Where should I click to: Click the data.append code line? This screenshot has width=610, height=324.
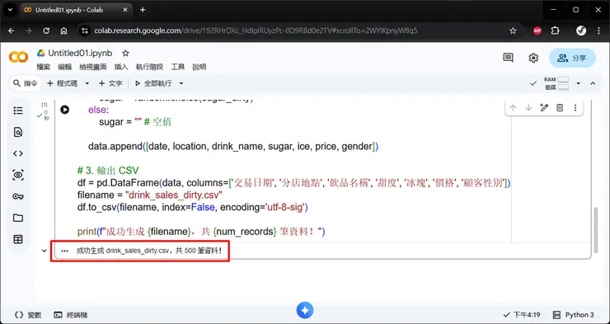click(233, 146)
